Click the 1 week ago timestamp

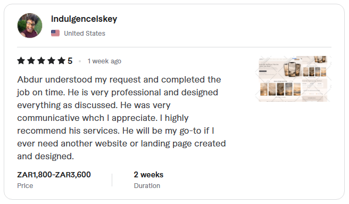click(x=104, y=61)
